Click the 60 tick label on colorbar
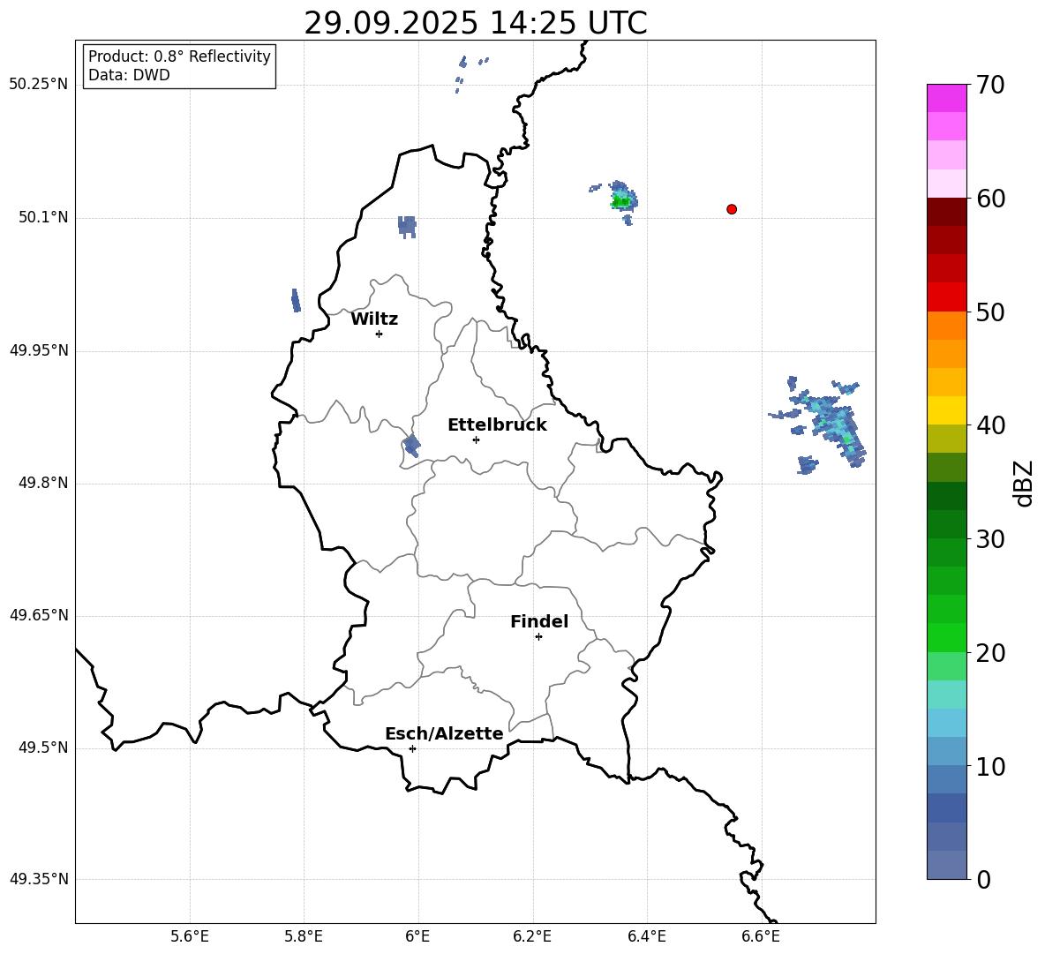This screenshot has height=954, width=1045. click(x=990, y=199)
